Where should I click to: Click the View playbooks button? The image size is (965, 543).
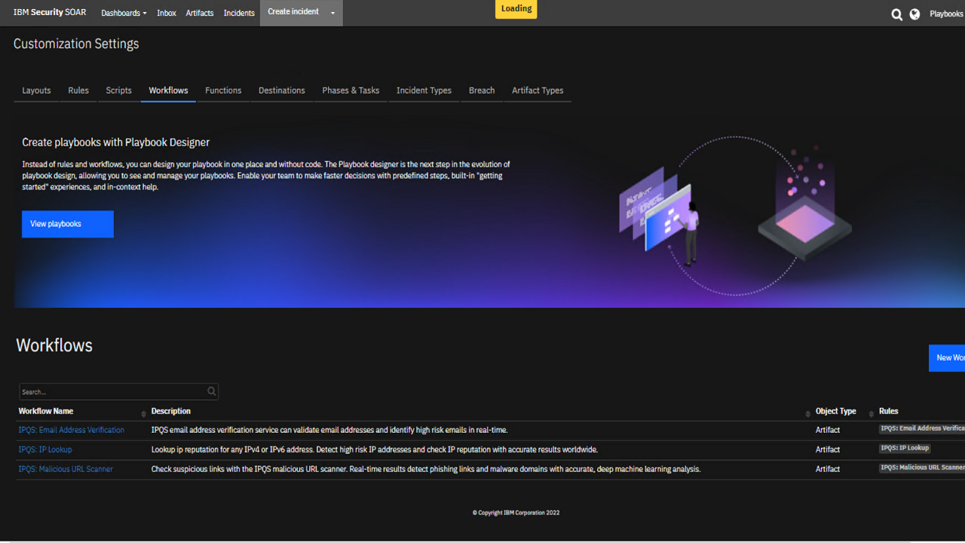[67, 224]
